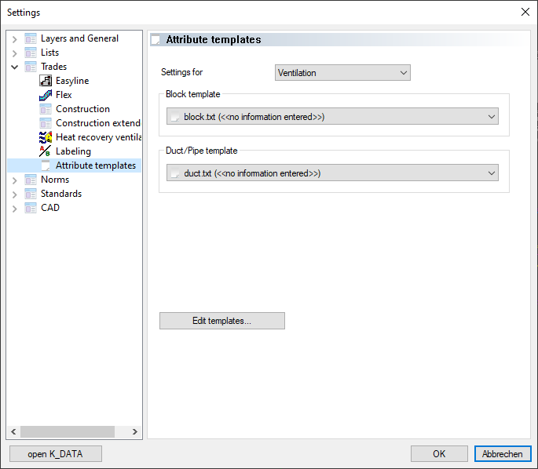Open the Block template dropdown
The height and width of the screenshot is (469, 538).
pyautogui.click(x=332, y=117)
